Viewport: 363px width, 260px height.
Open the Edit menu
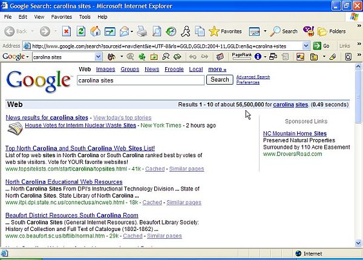tap(23, 17)
